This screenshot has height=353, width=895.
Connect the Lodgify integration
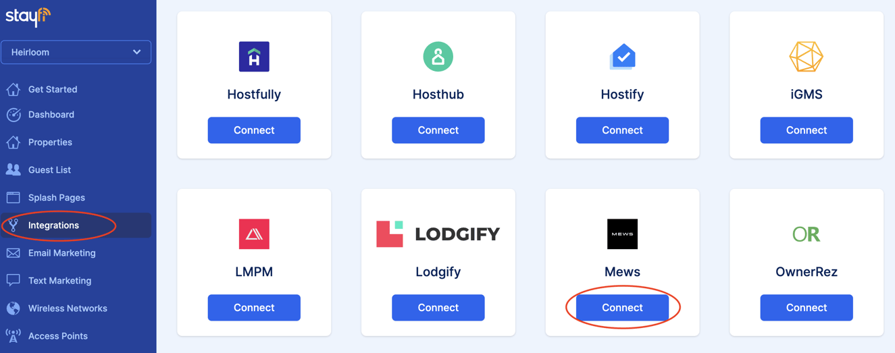click(438, 308)
